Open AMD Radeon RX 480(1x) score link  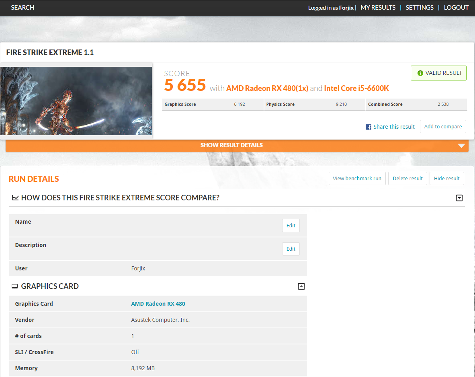pyautogui.click(x=267, y=88)
